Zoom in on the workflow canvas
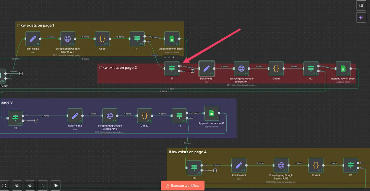370x191 pixels. tap(17, 185)
